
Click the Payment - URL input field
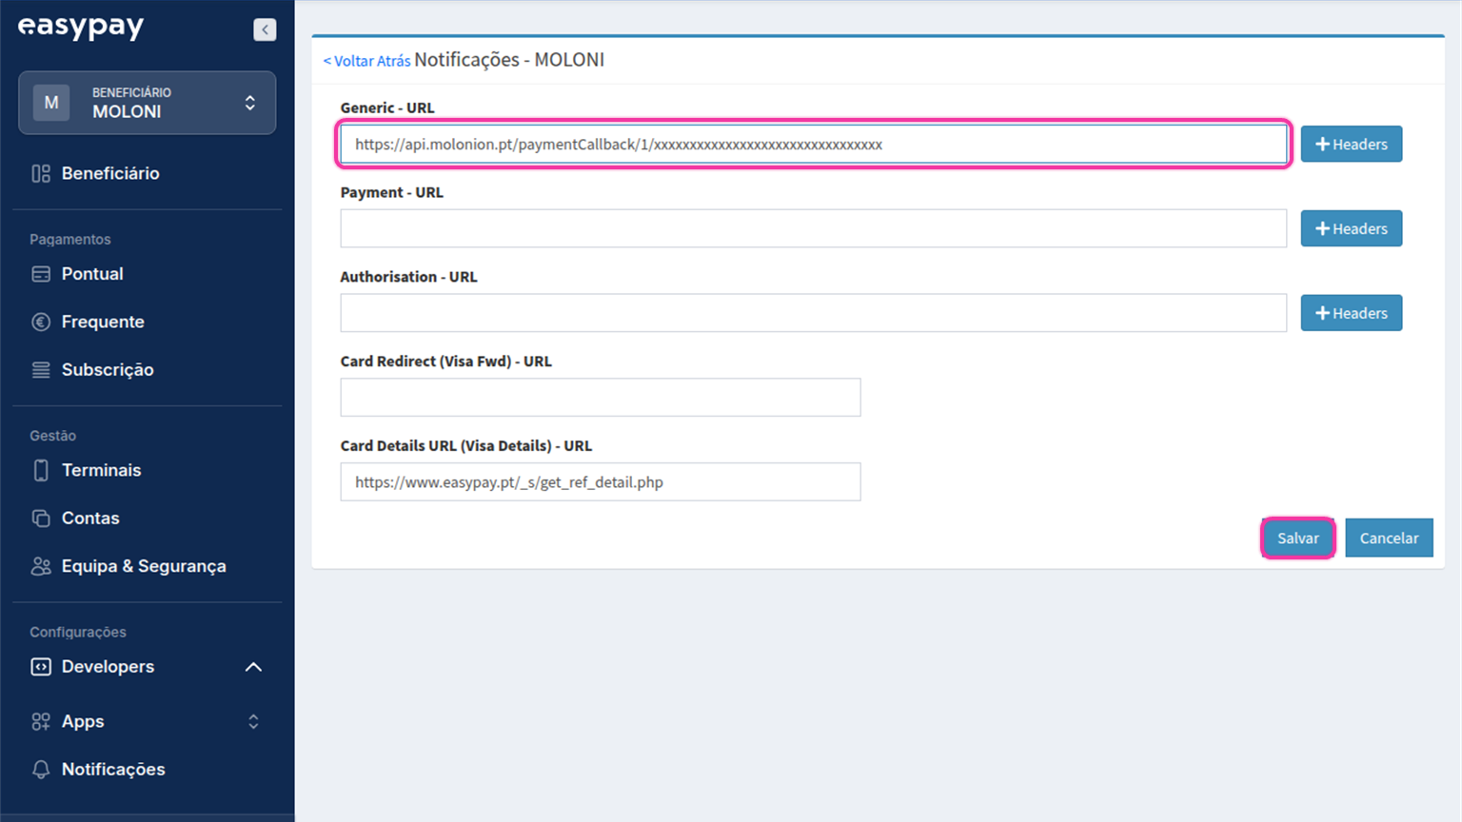(x=814, y=228)
